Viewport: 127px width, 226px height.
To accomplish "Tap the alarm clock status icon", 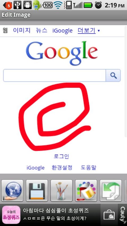I will (x=98, y=5).
